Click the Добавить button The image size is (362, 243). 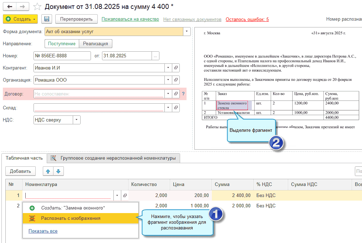(x=20, y=171)
